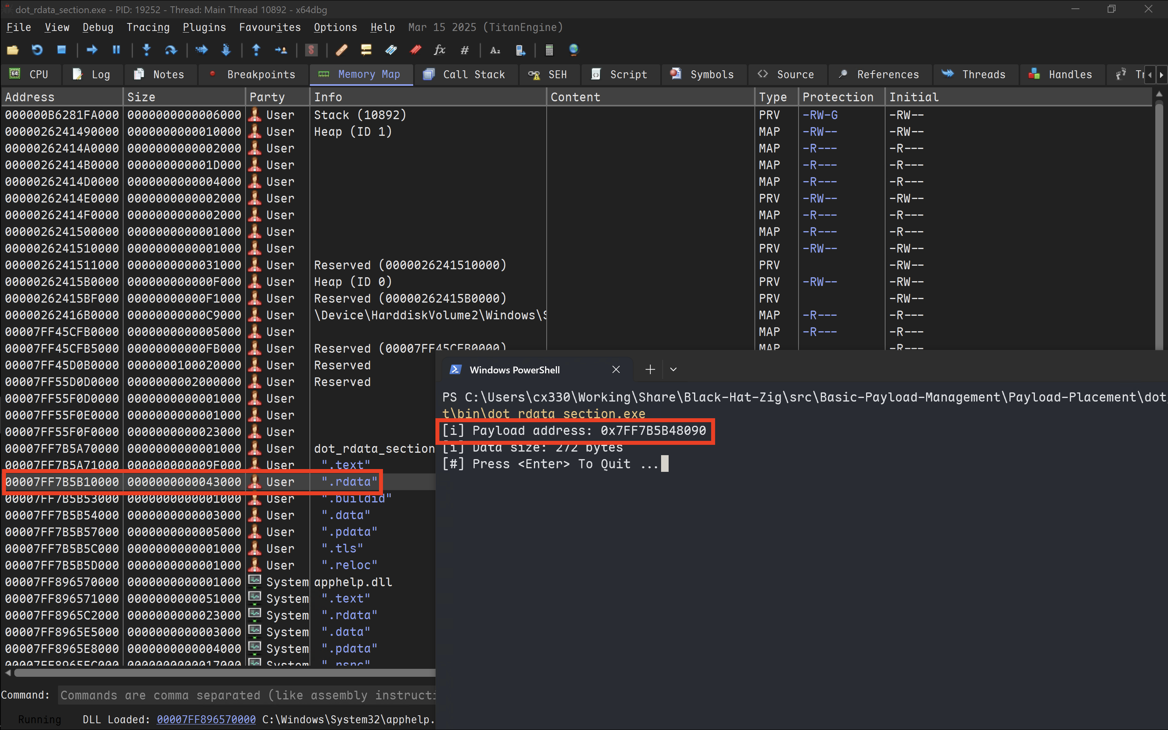Open a new PowerShell tab with plus

point(650,370)
